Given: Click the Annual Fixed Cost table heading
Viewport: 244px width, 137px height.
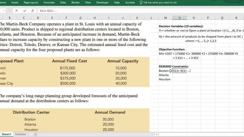Looking at the screenshot, I should tap(69, 61).
